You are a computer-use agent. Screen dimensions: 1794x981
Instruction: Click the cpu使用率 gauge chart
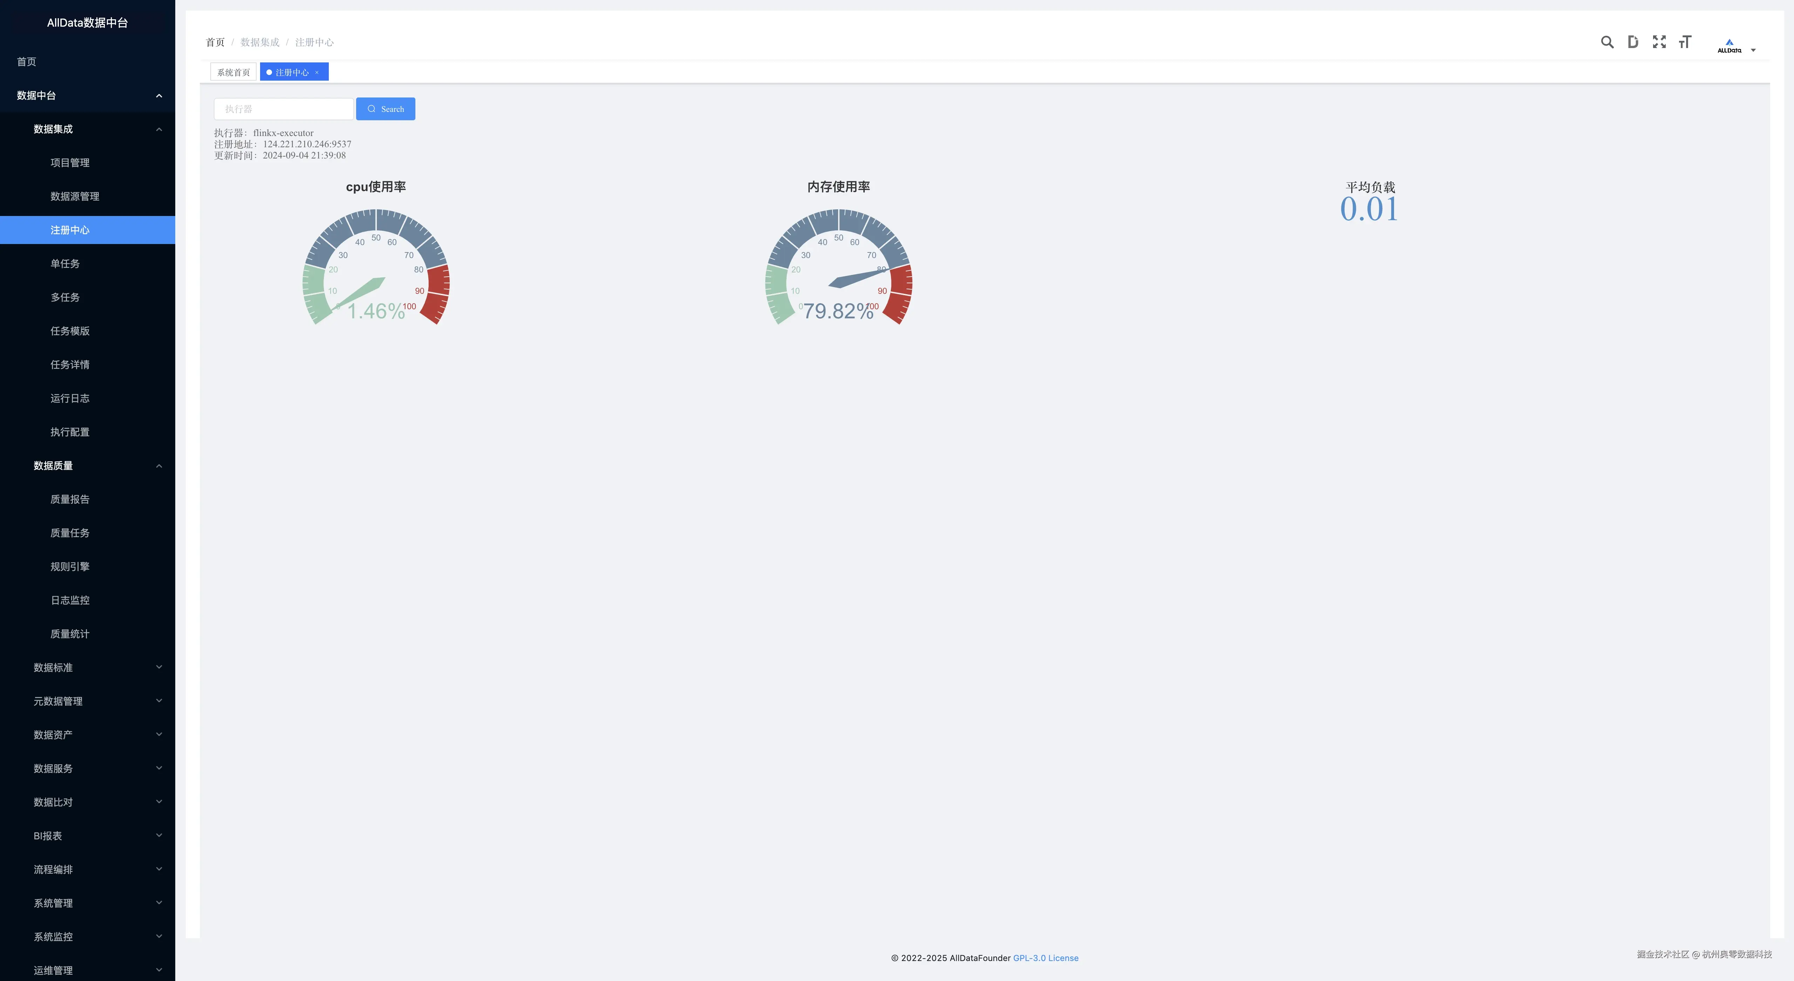376,268
